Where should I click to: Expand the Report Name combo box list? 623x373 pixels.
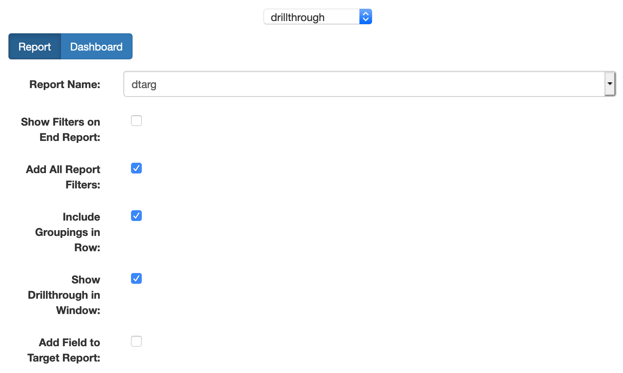(610, 84)
